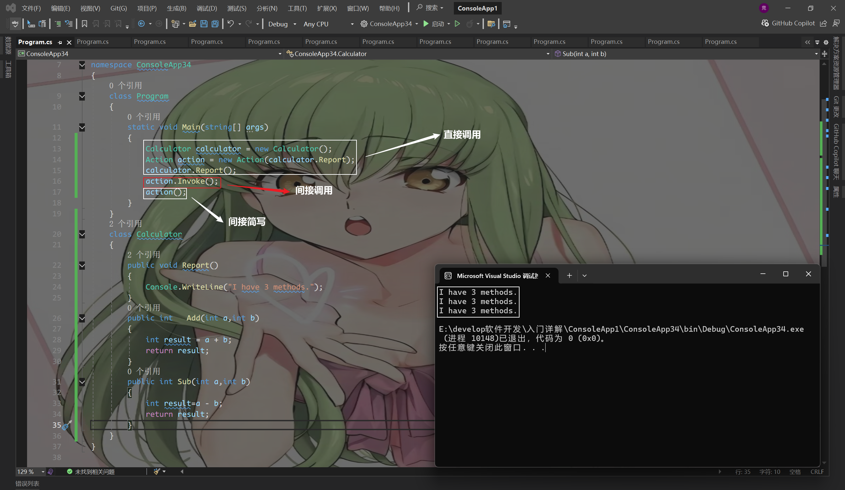Click the uncomment selected lines icon

click(x=69, y=24)
